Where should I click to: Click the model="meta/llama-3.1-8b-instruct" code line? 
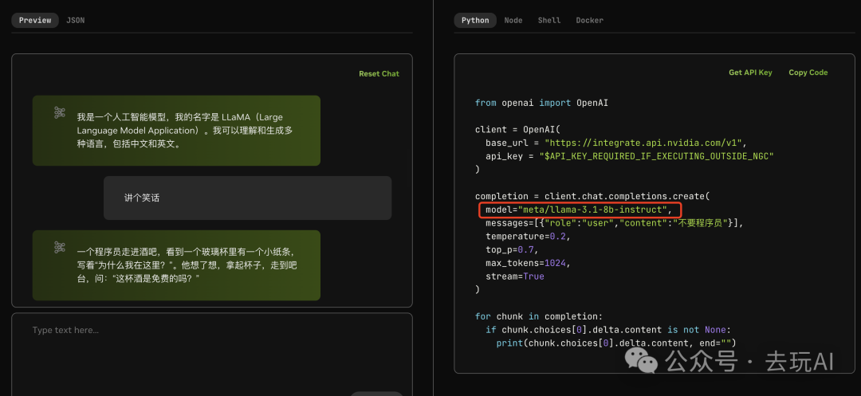click(x=579, y=210)
